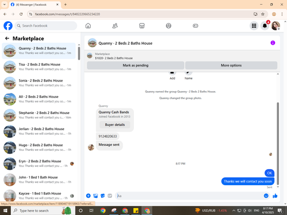Click More options button
Viewport: 287px width, 215px height.
(231, 65)
